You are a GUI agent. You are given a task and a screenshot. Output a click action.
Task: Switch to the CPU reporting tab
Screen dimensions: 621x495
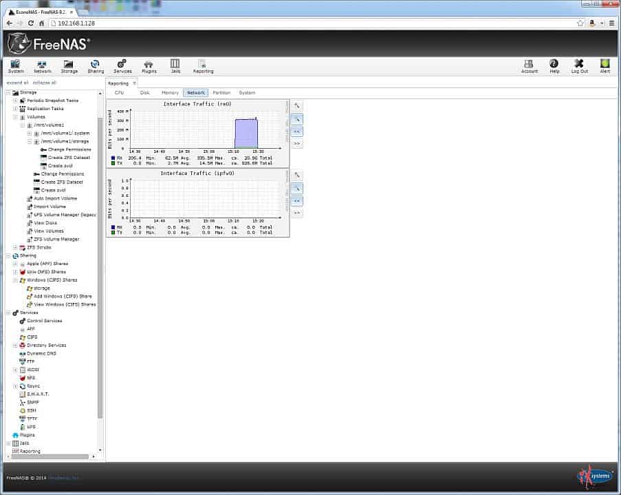coord(119,92)
